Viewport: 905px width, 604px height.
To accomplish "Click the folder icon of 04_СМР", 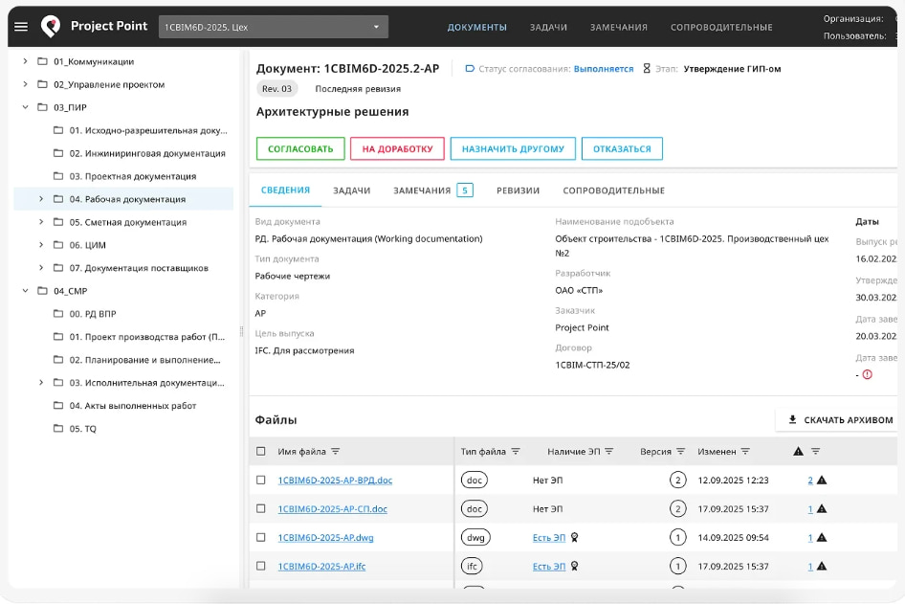I will pyautogui.click(x=42, y=291).
